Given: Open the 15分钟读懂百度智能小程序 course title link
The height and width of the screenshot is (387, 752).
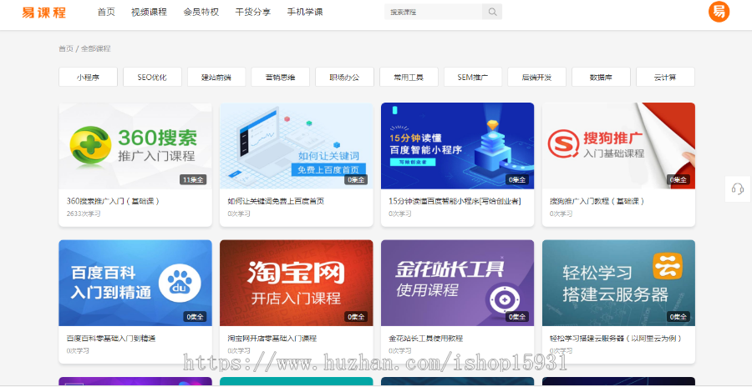Looking at the screenshot, I should pyautogui.click(x=455, y=201).
